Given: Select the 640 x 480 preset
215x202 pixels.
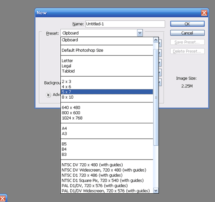Looking at the screenshot, I should pyautogui.click(x=107, y=107).
